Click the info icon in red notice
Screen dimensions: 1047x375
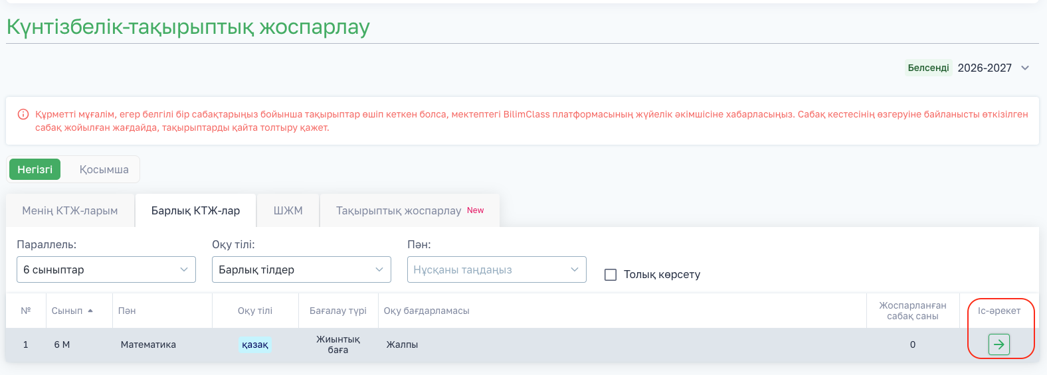[23, 114]
